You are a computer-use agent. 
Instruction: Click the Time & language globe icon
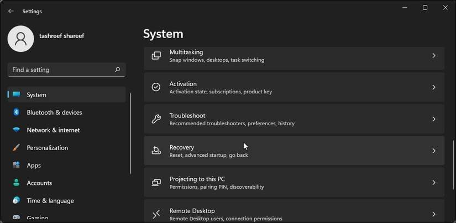(17, 201)
